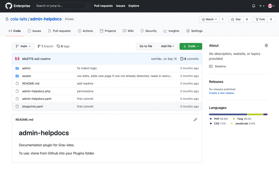Open admin-helpdocs.yaml file

click(37, 99)
